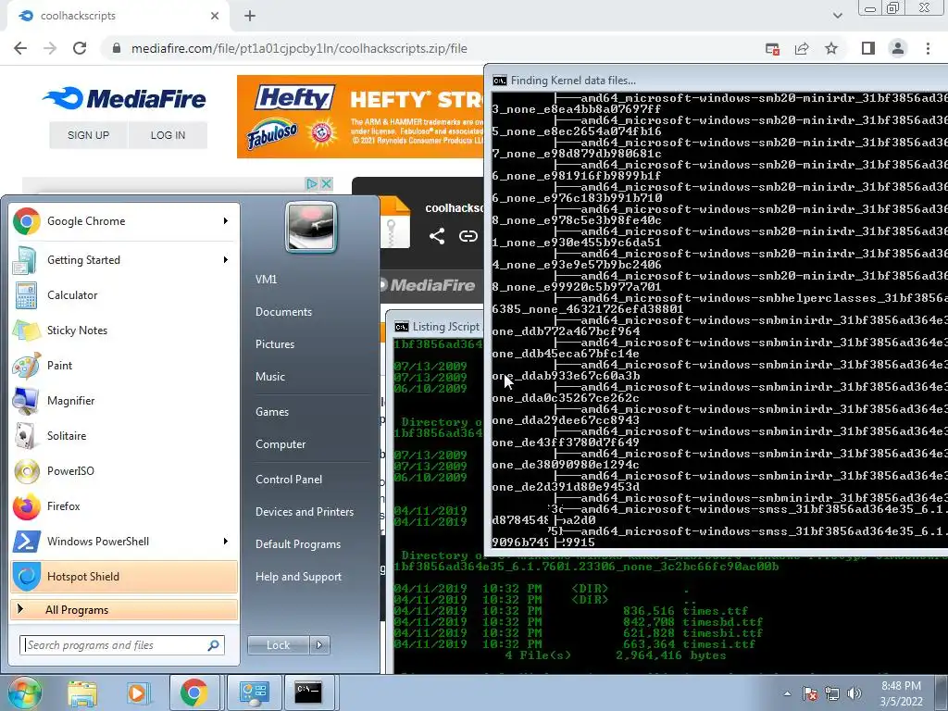Toggle Chrome side panel

click(868, 48)
